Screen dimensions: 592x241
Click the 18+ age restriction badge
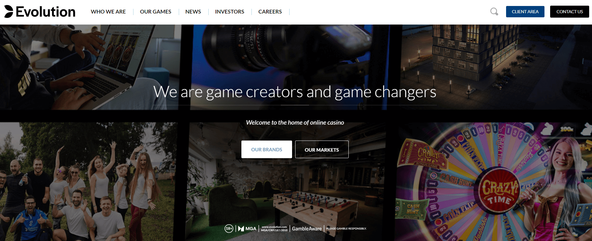point(229,229)
